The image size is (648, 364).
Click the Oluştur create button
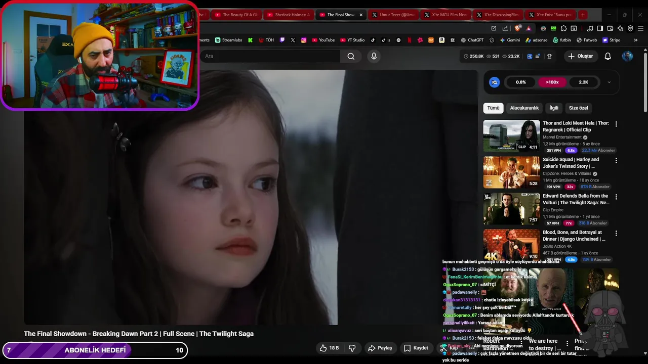point(580,56)
